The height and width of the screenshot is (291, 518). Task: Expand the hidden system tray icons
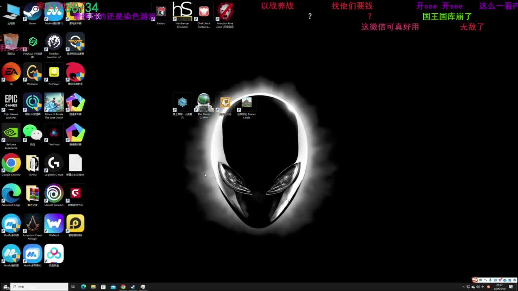pyautogui.click(x=463, y=287)
